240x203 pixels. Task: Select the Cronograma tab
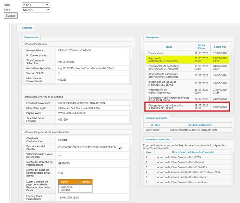[152, 37]
